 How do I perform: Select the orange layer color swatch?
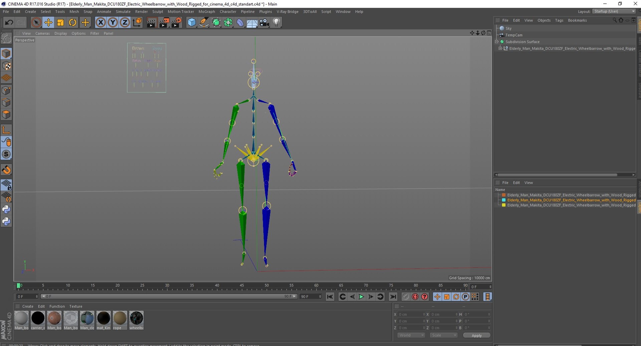coord(504,195)
